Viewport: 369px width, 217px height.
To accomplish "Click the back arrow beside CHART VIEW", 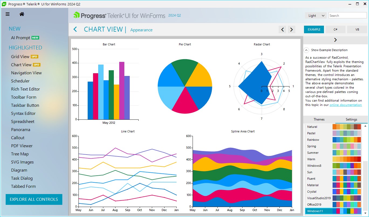I will (x=75, y=29).
